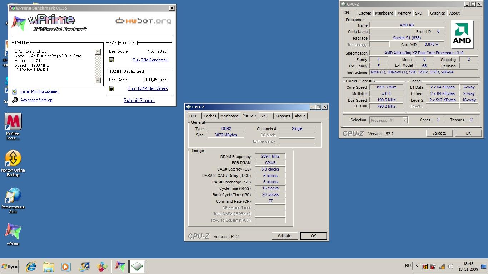
Task: Click the Install Missing Libraries link
Action: point(39,91)
